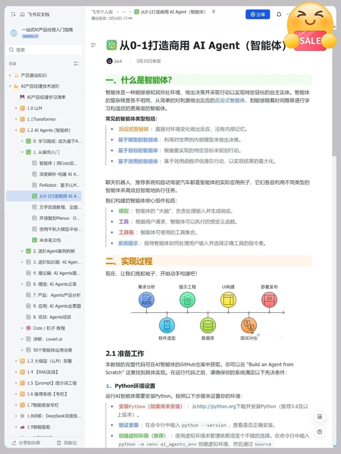The height and width of the screenshot is (454, 341).
Task: Open 7. 产品: Agents产品分析
Action: pos(53,295)
